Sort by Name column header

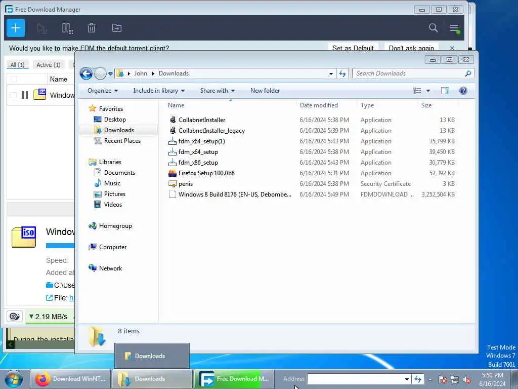click(230, 105)
